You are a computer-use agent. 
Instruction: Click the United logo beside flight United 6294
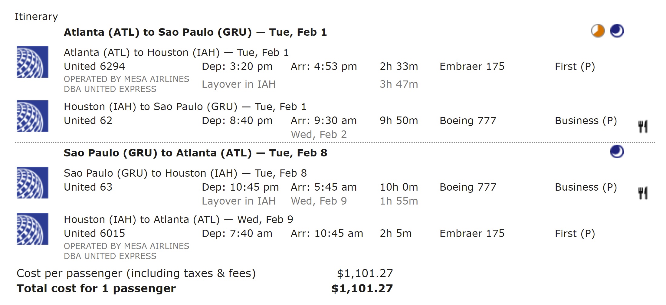32,62
